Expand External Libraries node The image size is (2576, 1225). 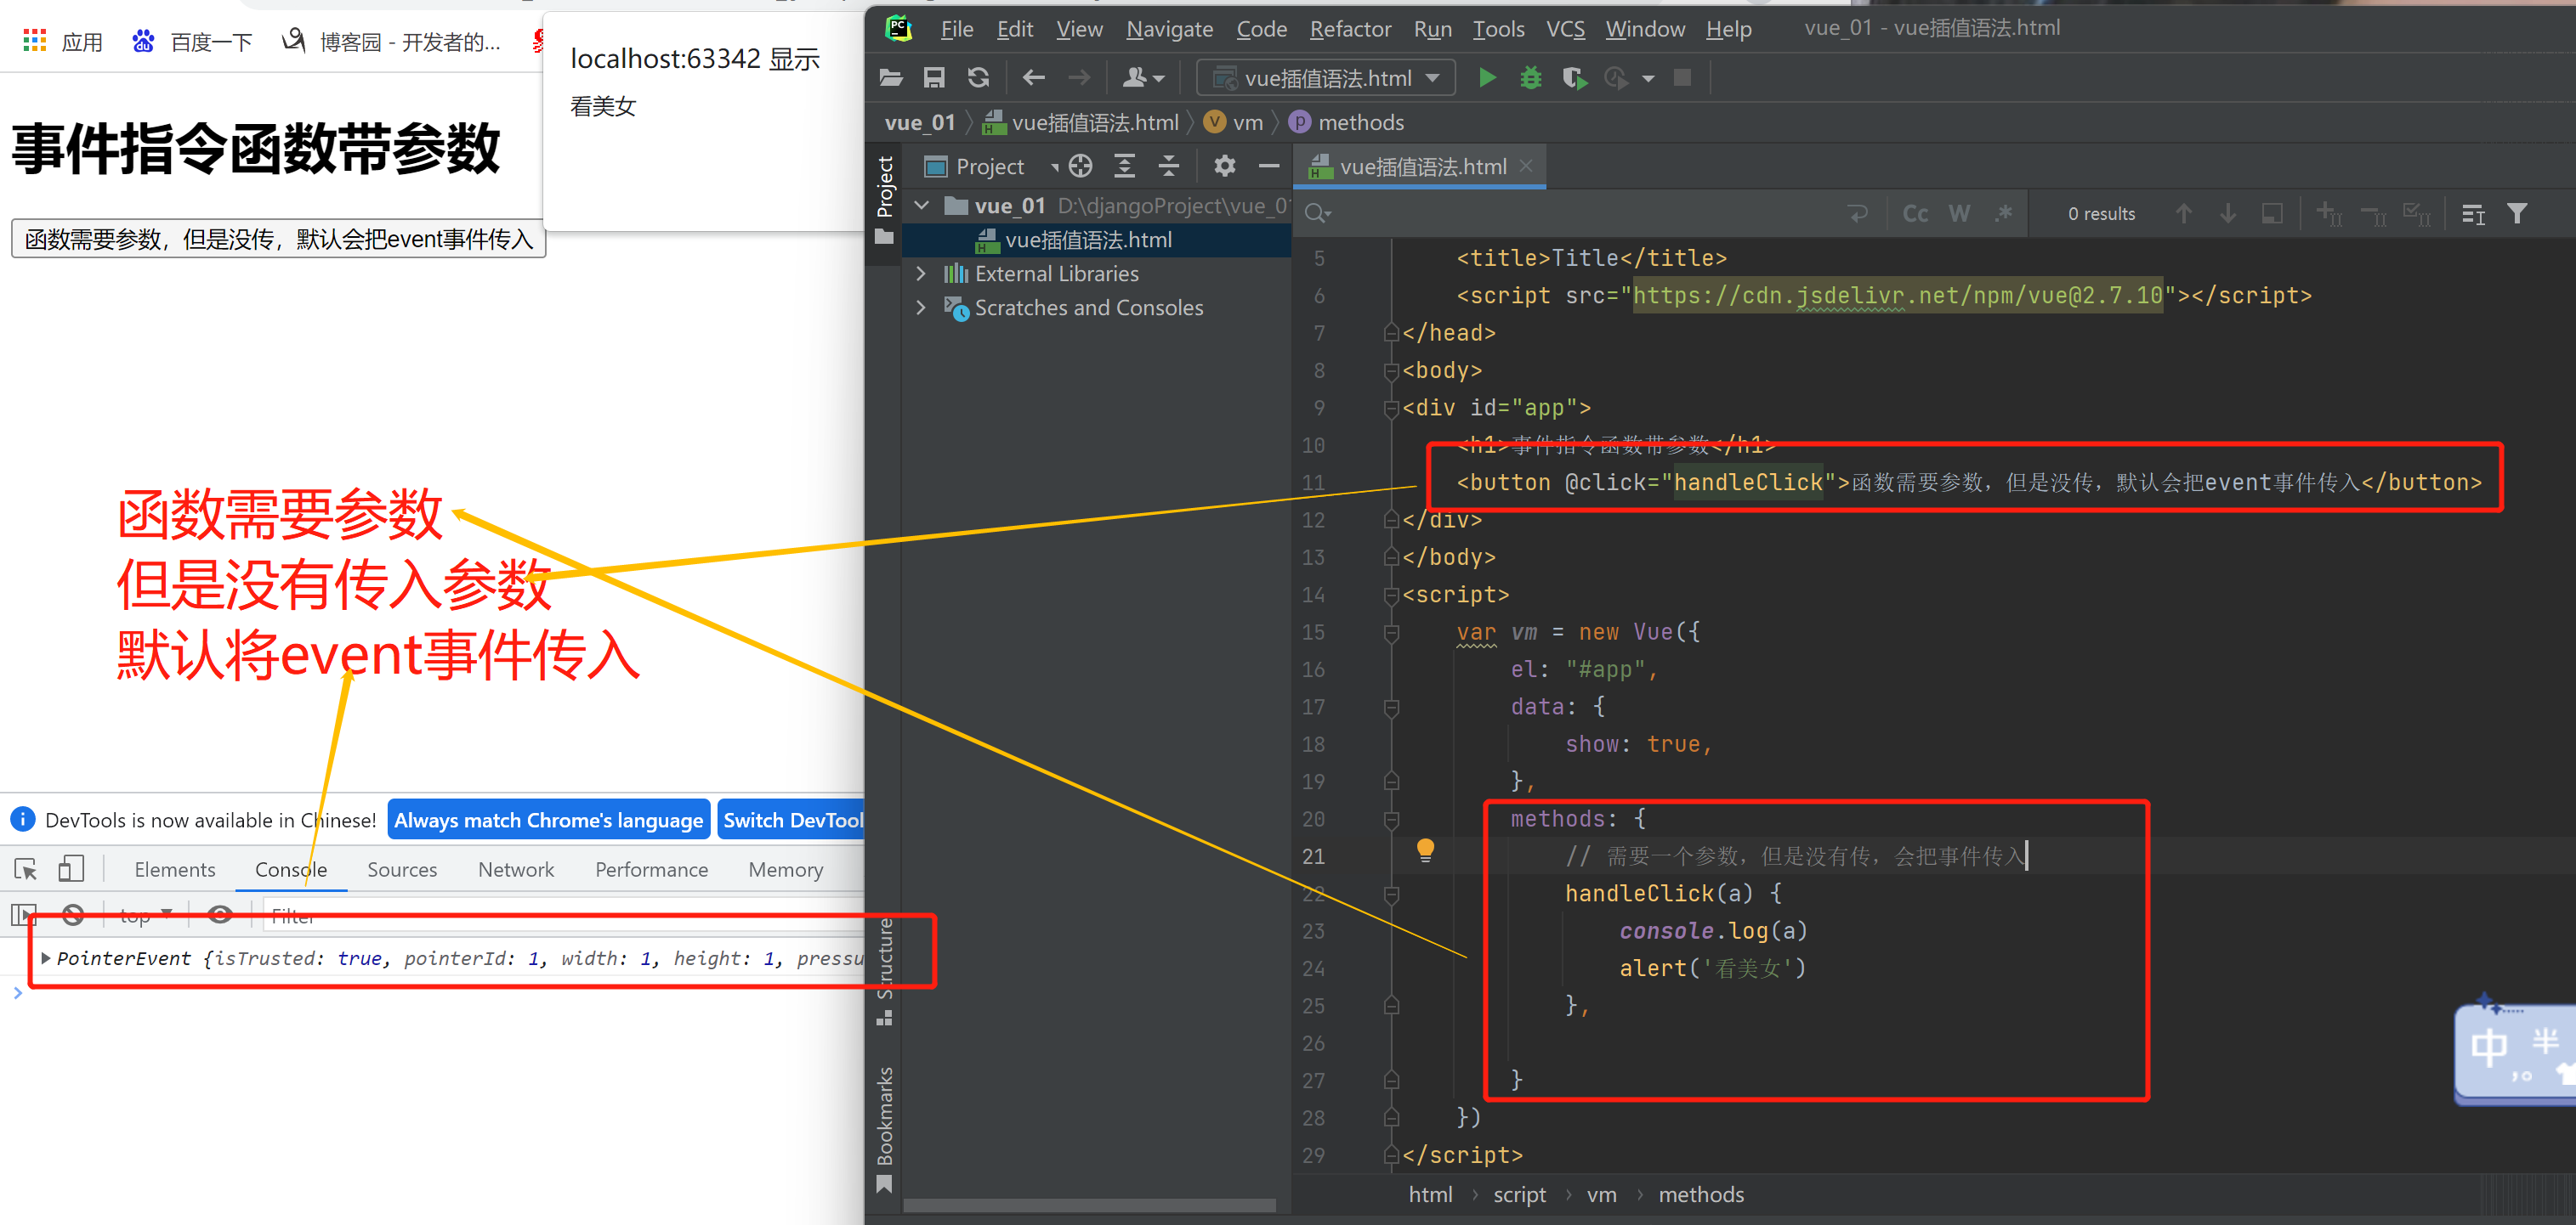click(x=921, y=273)
